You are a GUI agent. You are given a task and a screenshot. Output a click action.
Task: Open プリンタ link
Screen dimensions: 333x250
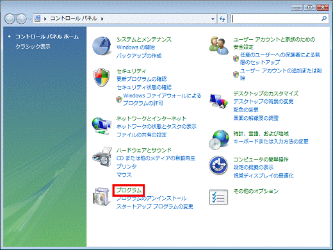tap(126, 167)
